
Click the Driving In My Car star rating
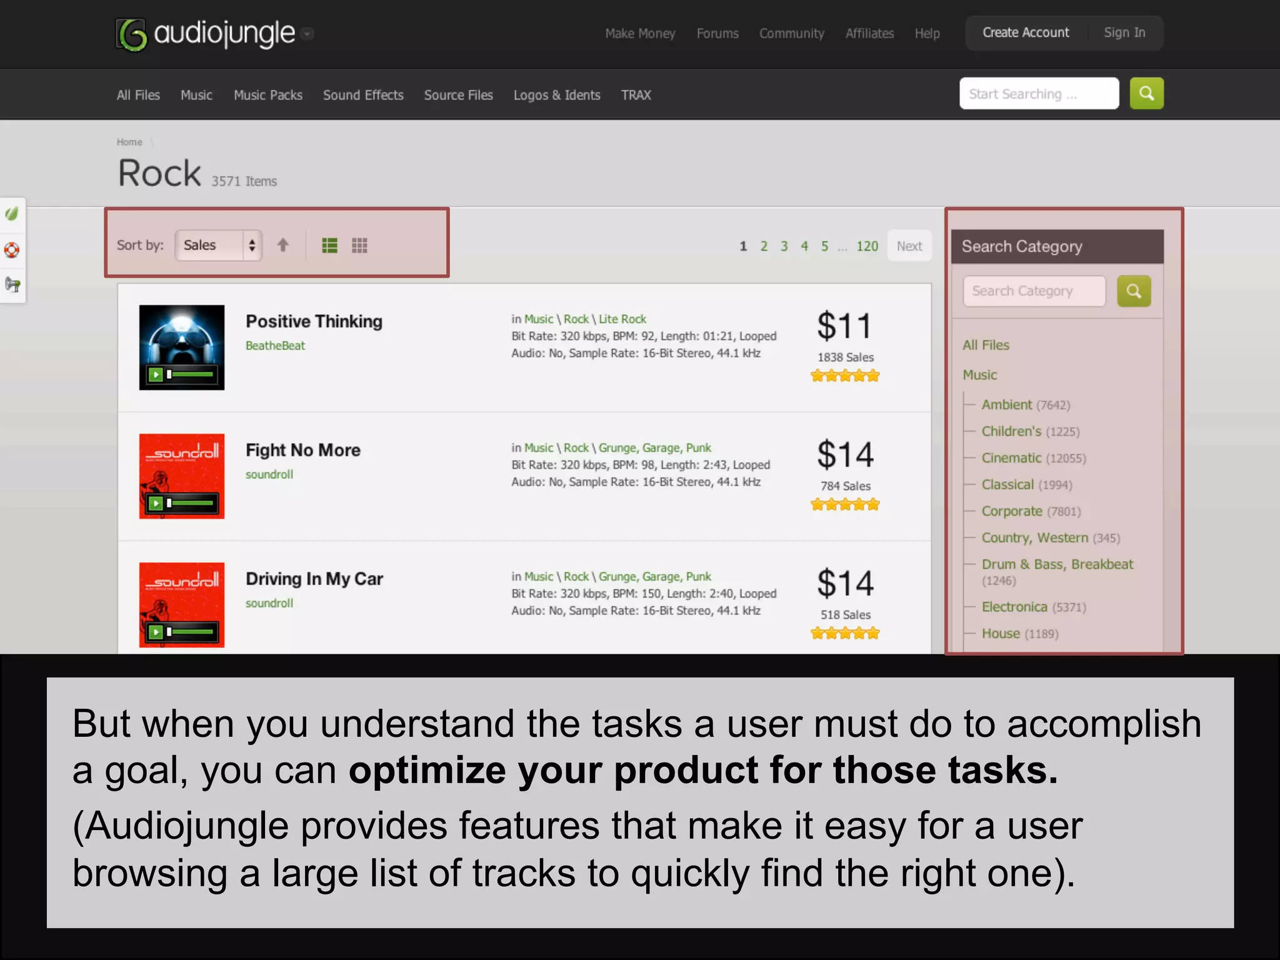tap(845, 633)
